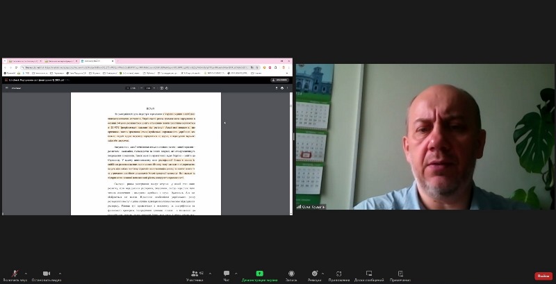Screen dimensions: 556x284
Task: Open PDF viewer sidebar hamburger menu
Action: (6, 87)
